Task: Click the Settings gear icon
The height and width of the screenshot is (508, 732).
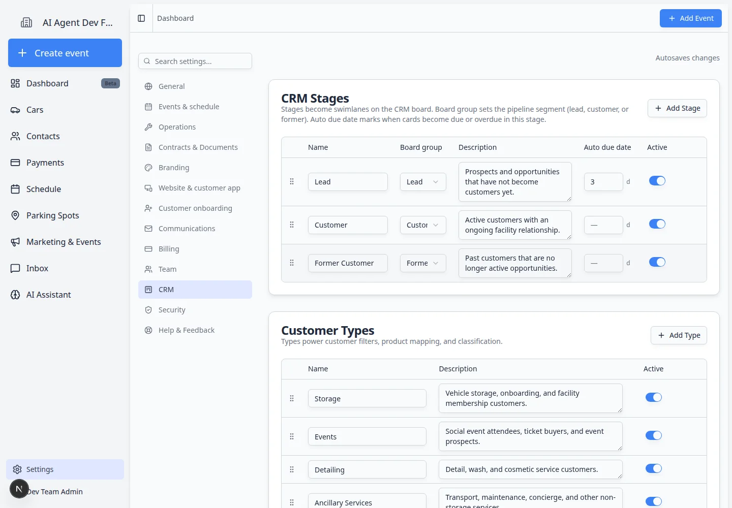Action: pyautogui.click(x=17, y=469)
